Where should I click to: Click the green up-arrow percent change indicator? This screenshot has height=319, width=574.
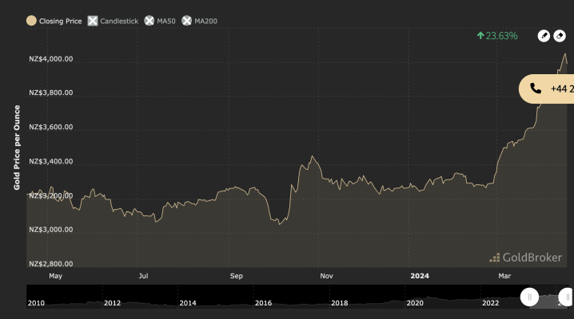(x=496, y=36)
